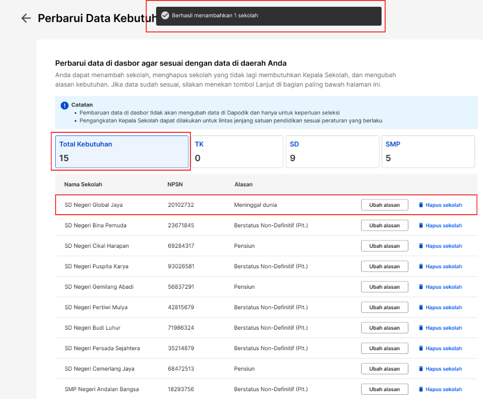Image resolution: width=483 pixels, height=399 pixels.
Task: Switch to the SMP filter card
Action: point(428,152)
